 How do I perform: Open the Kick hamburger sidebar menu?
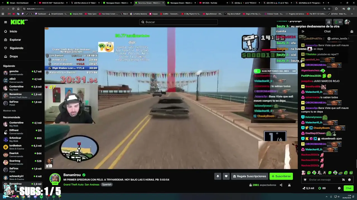click(x=6, y=22)
